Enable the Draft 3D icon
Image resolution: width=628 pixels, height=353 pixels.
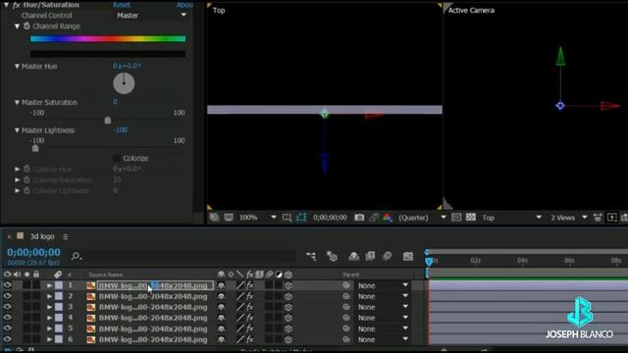[x=332, y=256]
